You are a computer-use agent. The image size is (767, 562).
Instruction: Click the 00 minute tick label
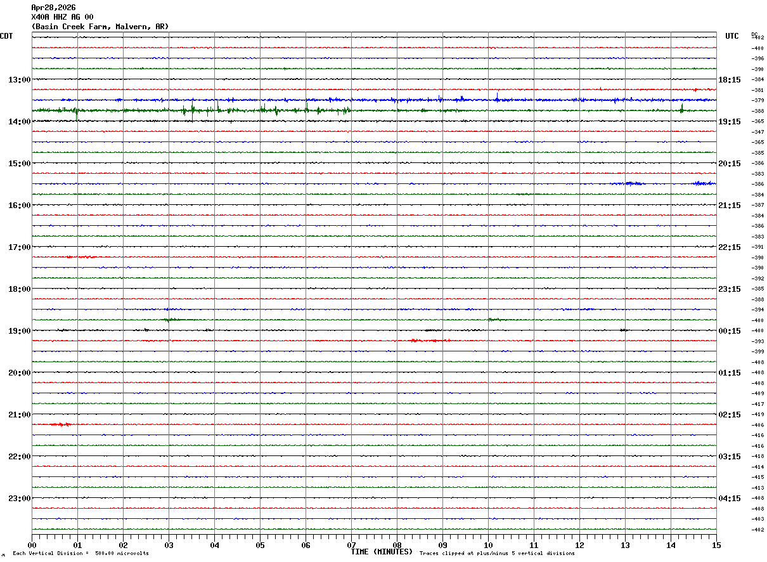click(x=32, y=546)
